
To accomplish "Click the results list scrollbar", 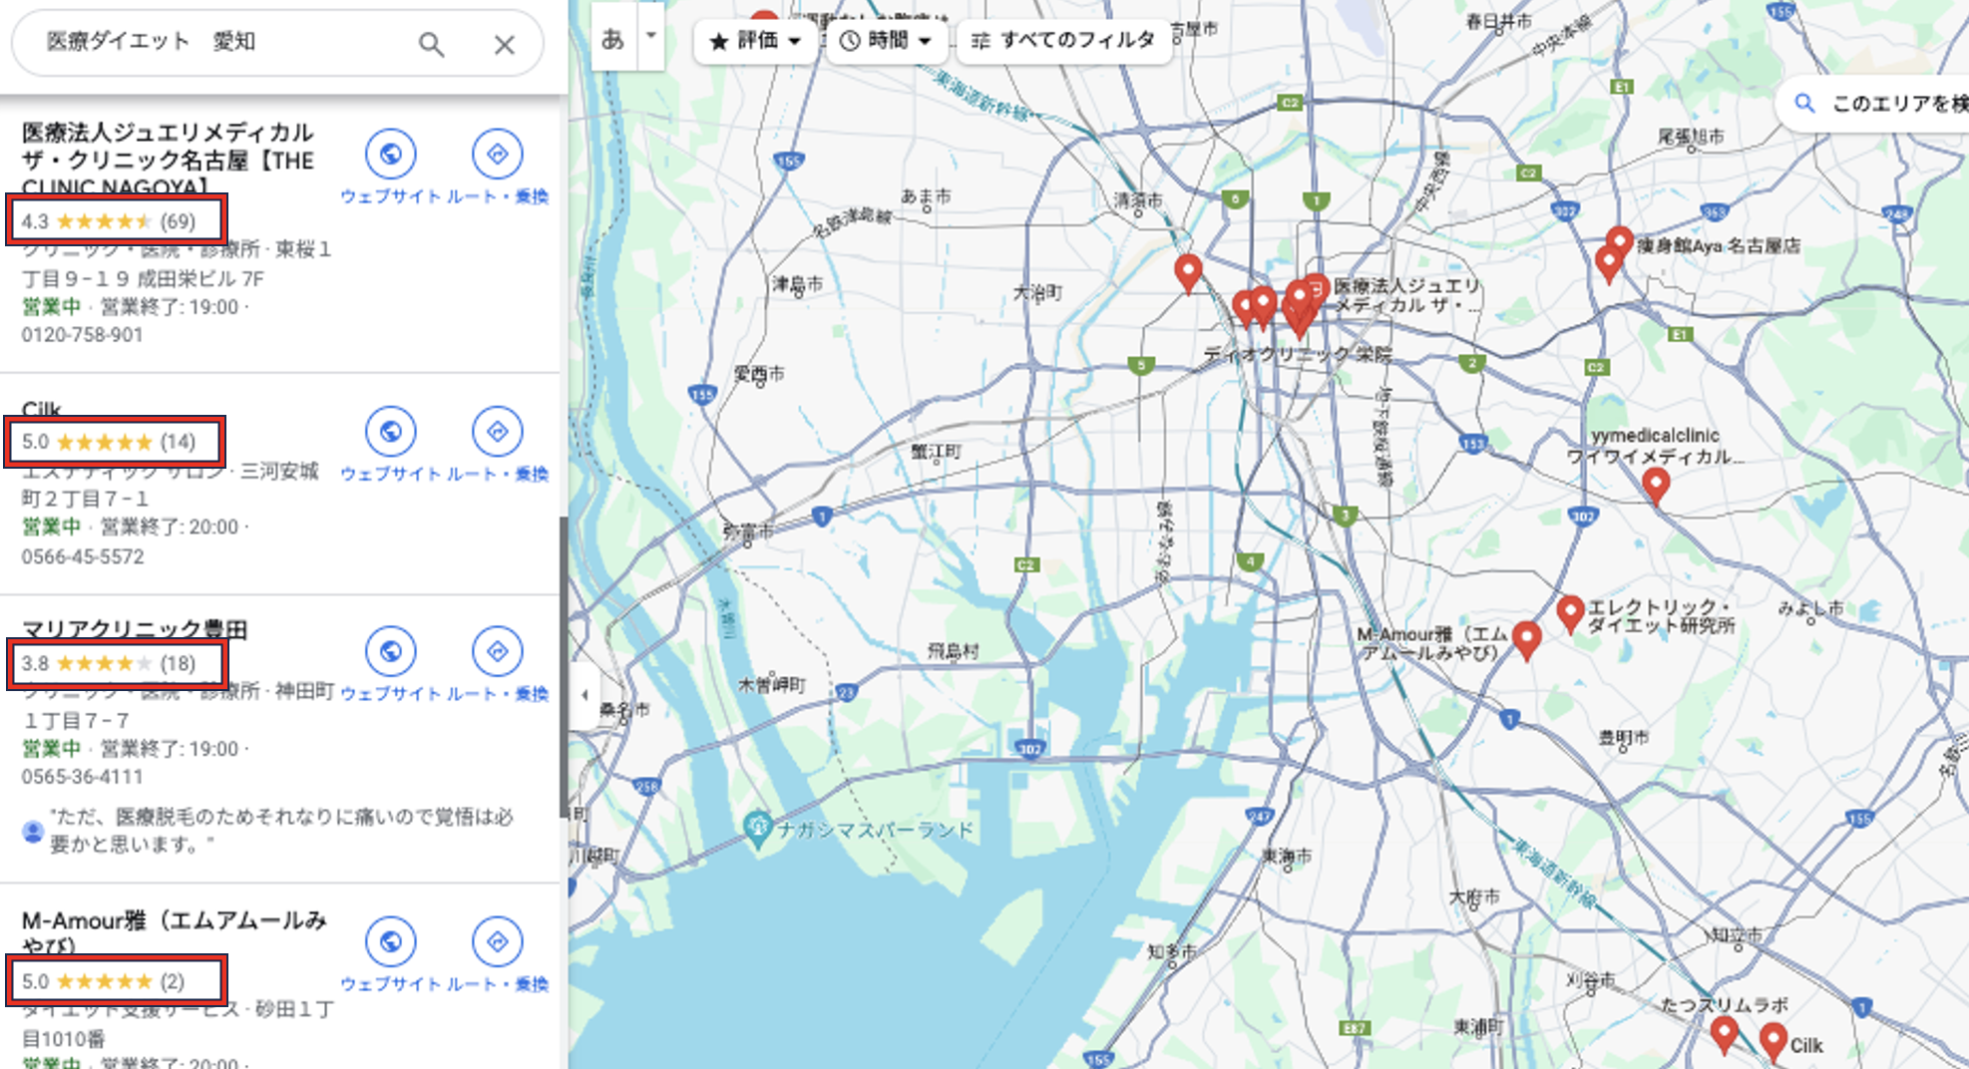I will pos(564,668).
